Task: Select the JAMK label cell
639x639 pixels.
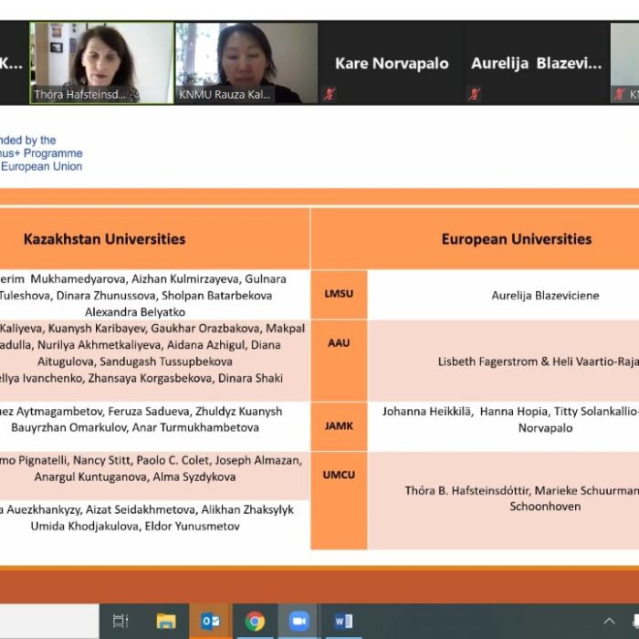Action: coord(339,425)
